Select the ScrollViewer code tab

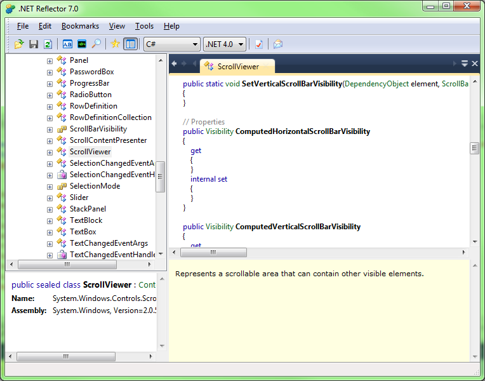[237, 66]
